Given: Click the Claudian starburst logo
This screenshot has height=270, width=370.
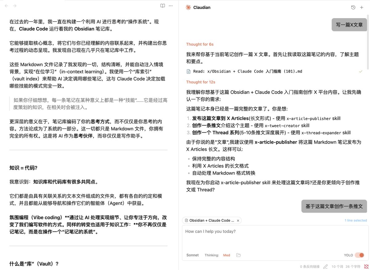Looking at the screenshot, I should (x=188, y=7).
